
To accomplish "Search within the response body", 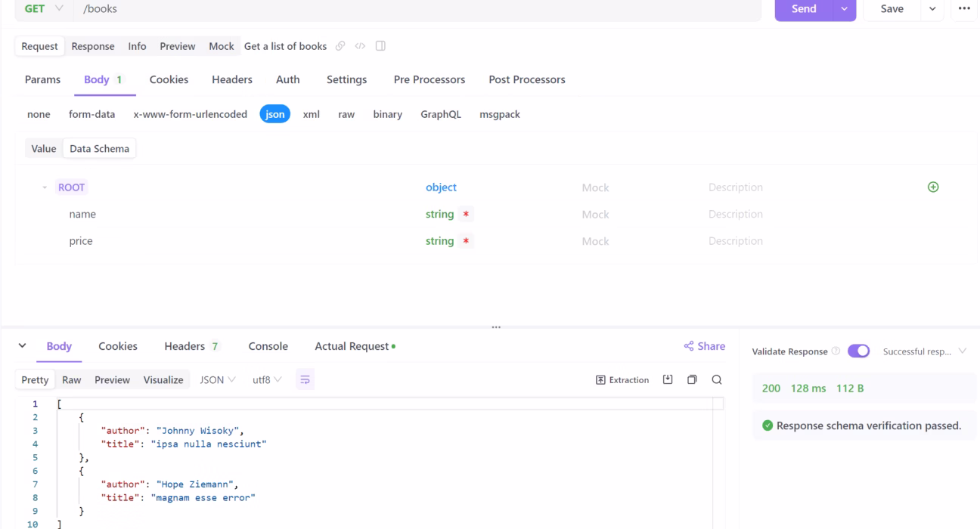I will (716, 379).
